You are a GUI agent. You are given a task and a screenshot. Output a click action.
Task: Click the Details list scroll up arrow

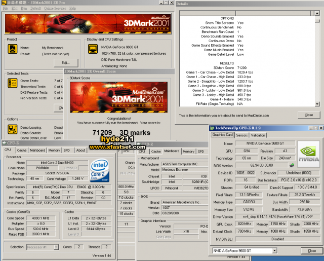point(317,14)
